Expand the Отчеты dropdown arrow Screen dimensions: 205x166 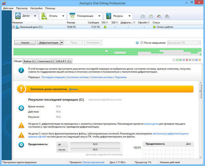click(63, 16)
